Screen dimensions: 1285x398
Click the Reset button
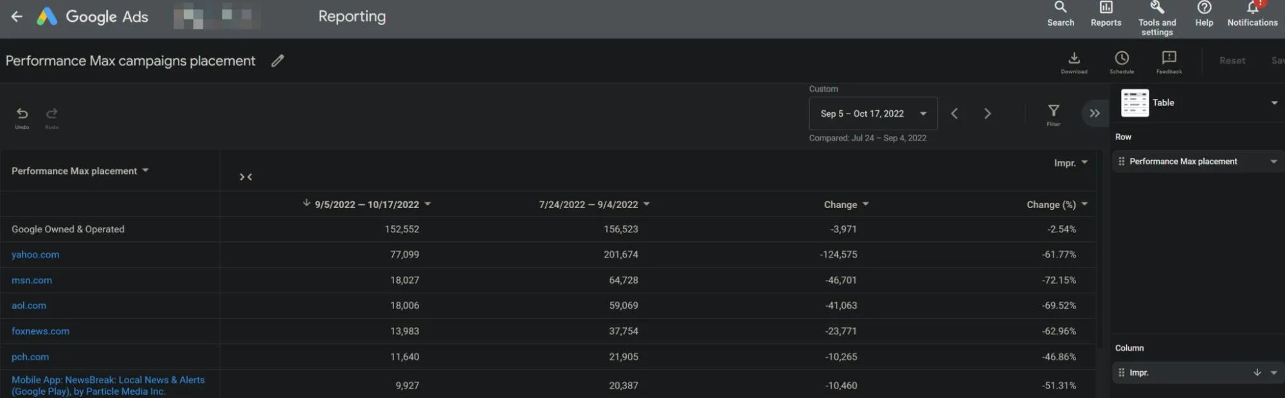coord(1232,60)
